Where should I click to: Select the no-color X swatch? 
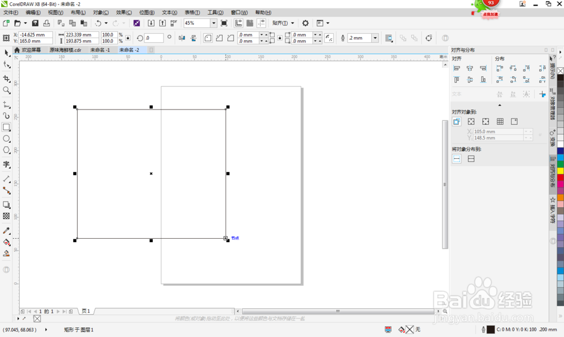coord(561,71)
